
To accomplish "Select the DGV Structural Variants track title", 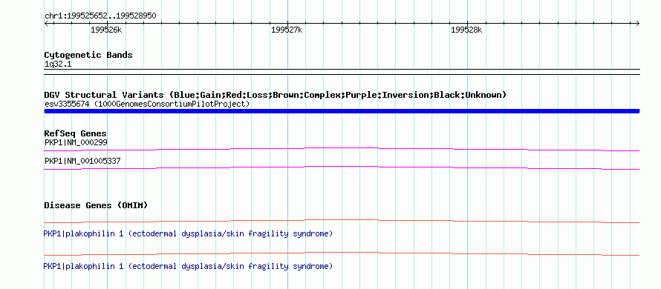I will 276,95.
